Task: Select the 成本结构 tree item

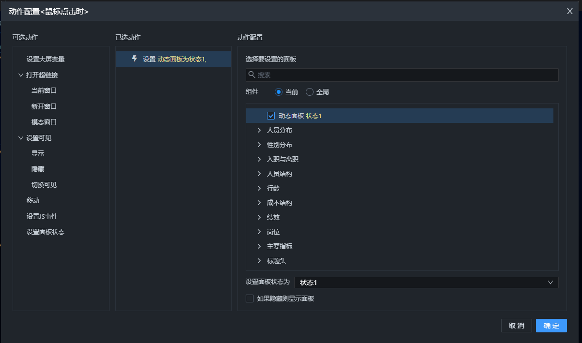Action: [280, 203]
